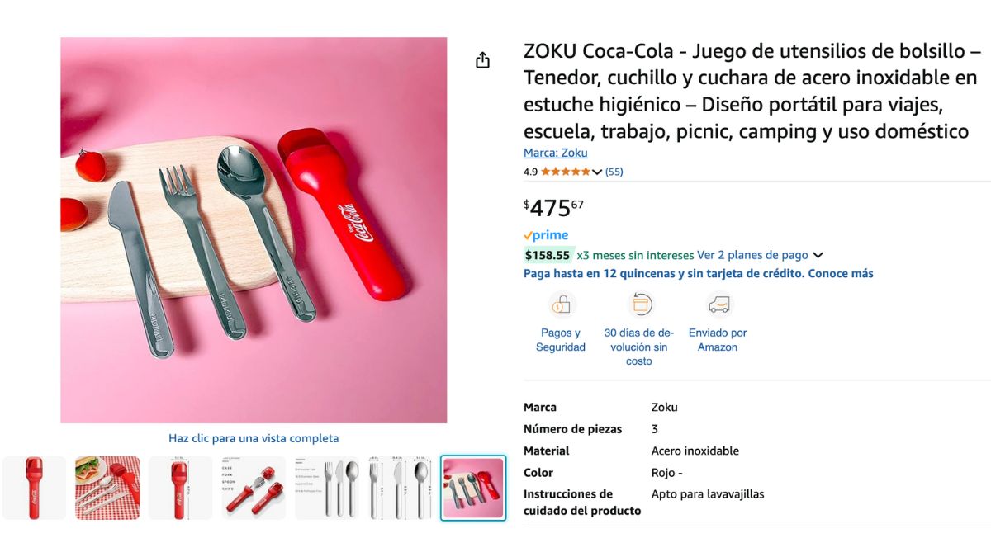Viewport: 991px width, 557px height.
Task: Click the 30-day return box icon
Action: click(639, 305)
